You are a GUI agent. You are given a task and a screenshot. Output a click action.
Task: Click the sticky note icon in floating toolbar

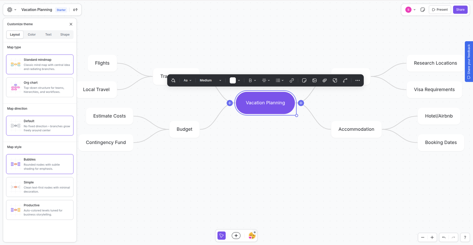pos(304,80)
